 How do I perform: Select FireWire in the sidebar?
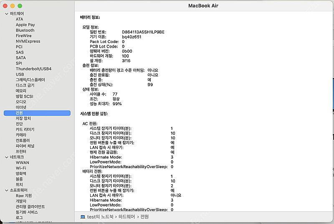pos(24,36)
